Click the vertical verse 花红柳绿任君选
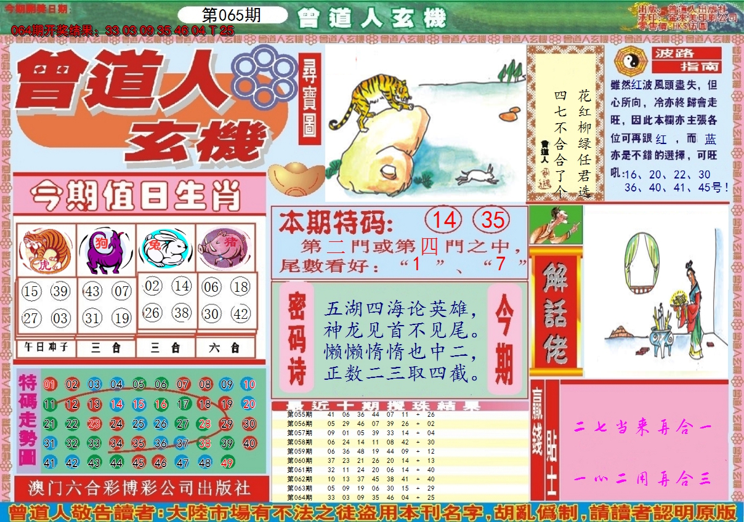 click(x=583, y=143)
